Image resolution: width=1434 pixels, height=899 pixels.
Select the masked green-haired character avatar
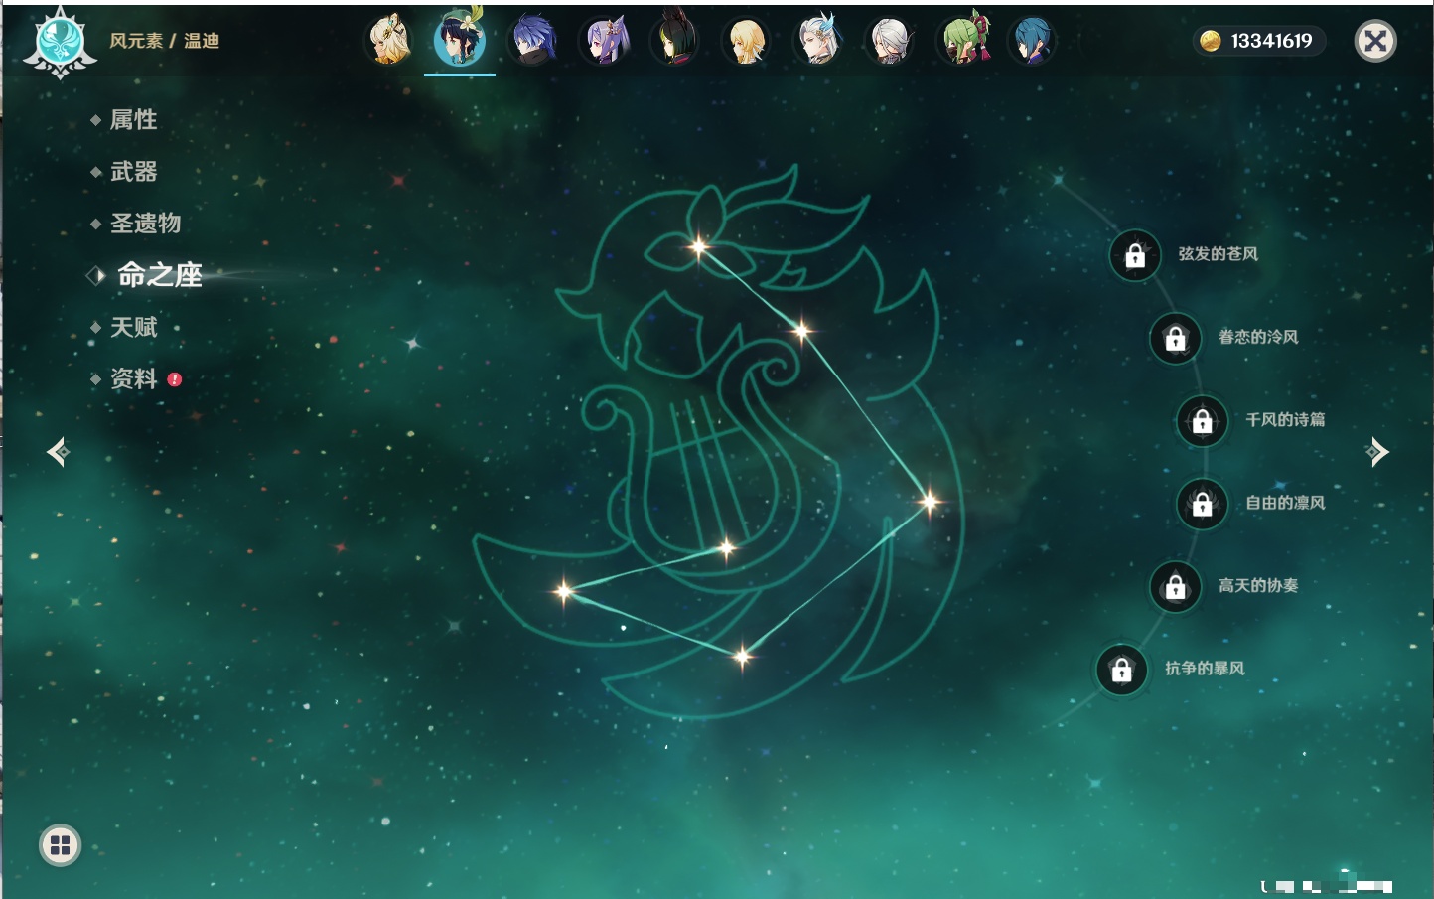(x=962, y=41)
